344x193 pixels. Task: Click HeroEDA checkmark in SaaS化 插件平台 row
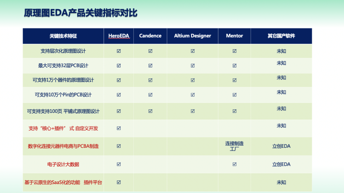[x=119, y=182]
